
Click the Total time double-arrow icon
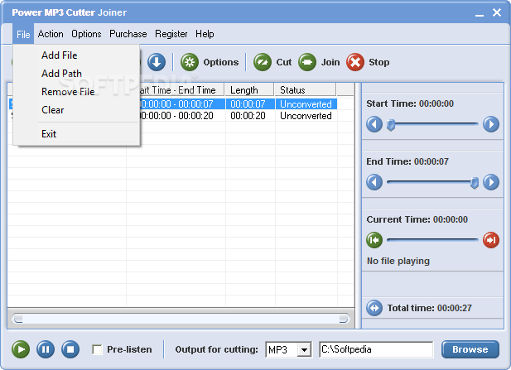[374, 308]
